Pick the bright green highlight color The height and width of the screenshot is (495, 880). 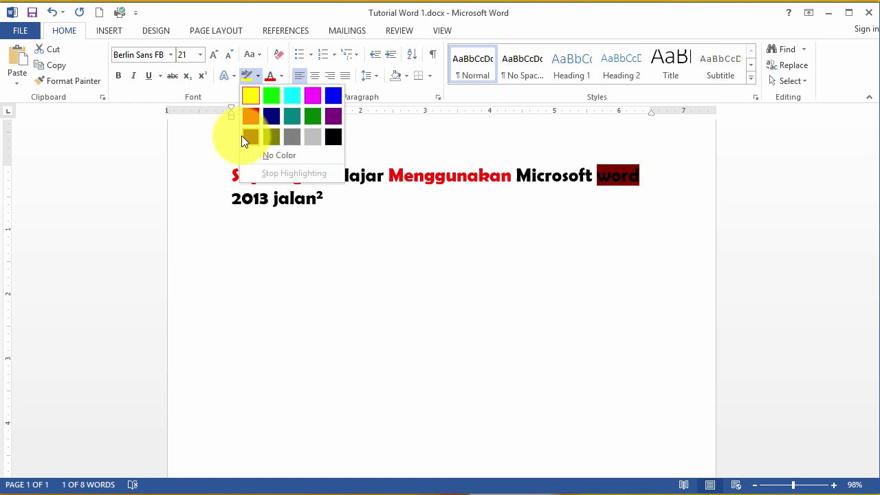coord(272,96)
